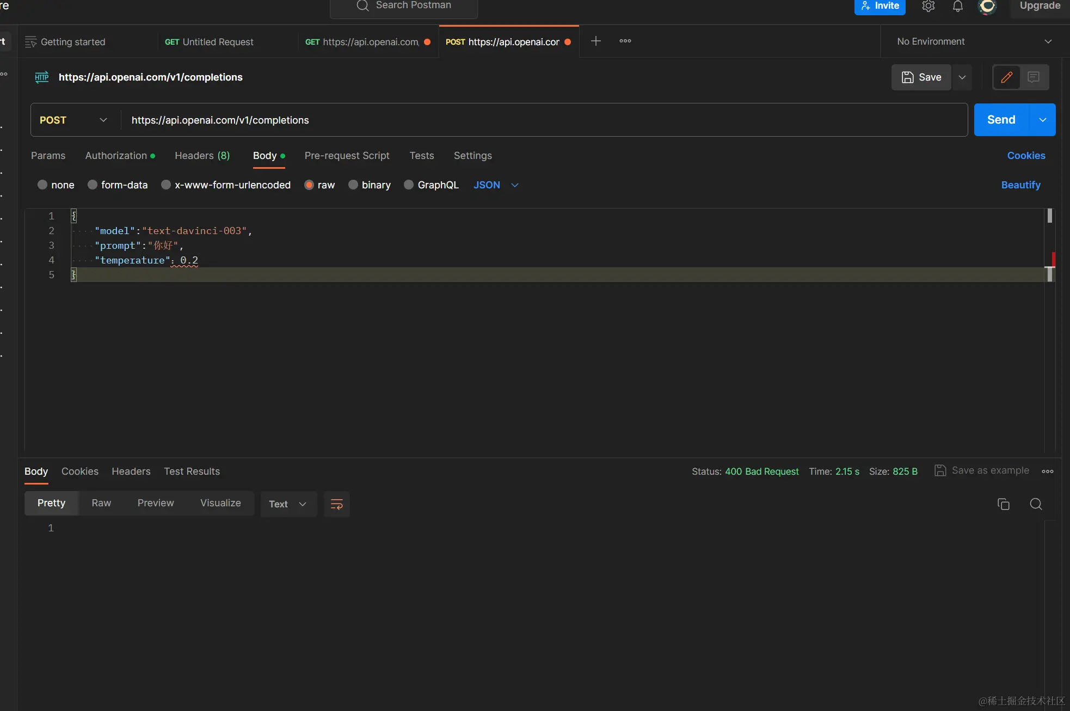This screenshot has width=1070, height=711.
Task: Open response Cookies tab
Action: (x=80, y=471)
